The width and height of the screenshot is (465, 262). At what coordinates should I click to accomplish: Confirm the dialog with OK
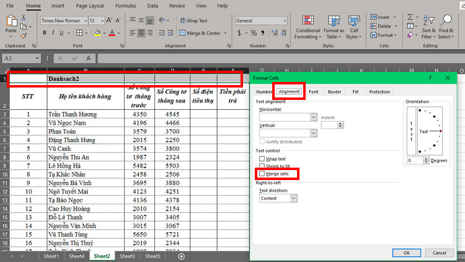407,253
